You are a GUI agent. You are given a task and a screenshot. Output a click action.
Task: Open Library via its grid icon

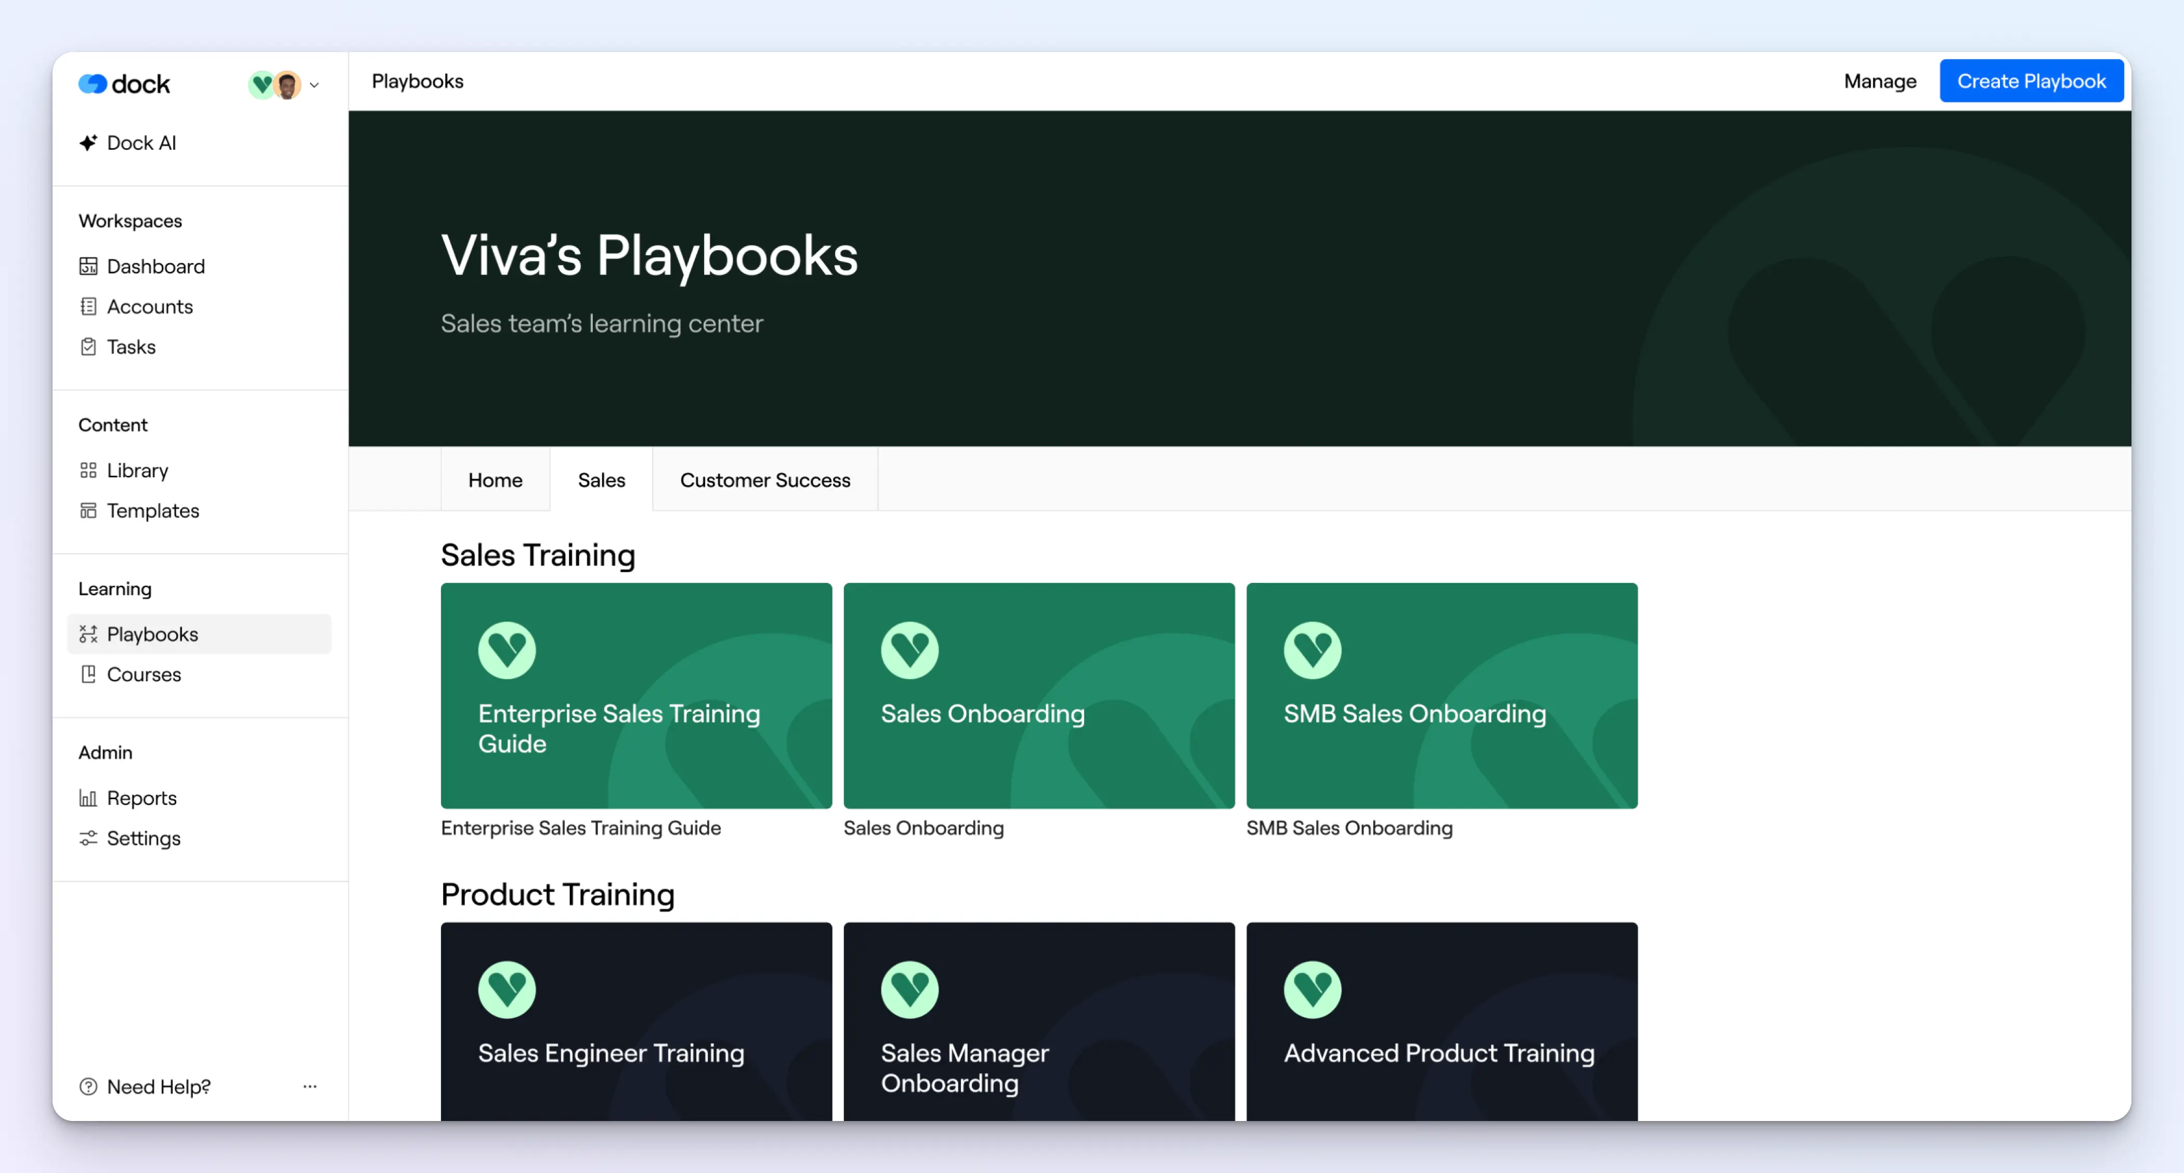click(88, 471)
